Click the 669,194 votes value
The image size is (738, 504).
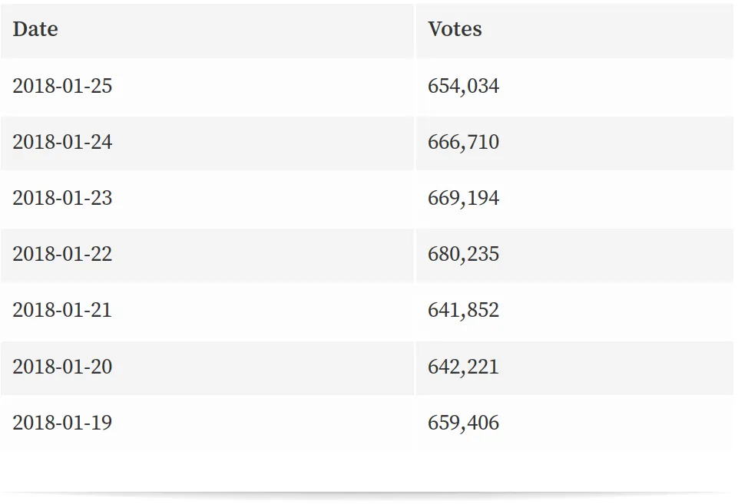tap(463, 198)
